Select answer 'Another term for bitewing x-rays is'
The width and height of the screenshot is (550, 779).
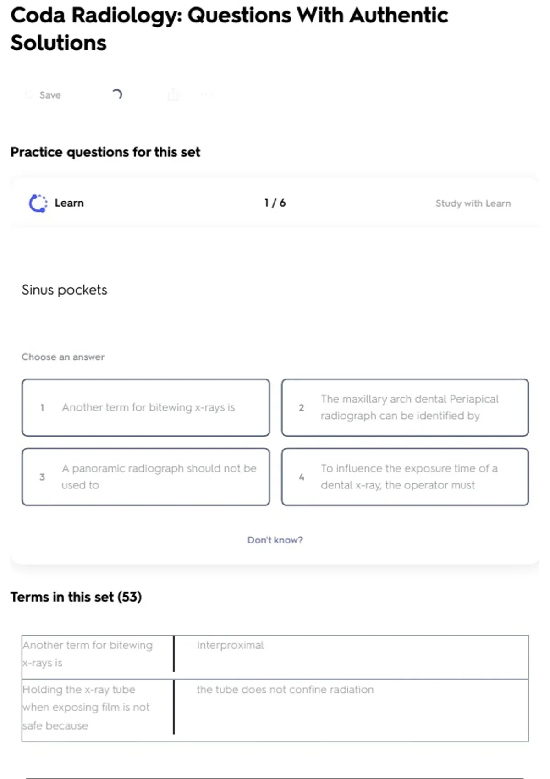point(146,407)
